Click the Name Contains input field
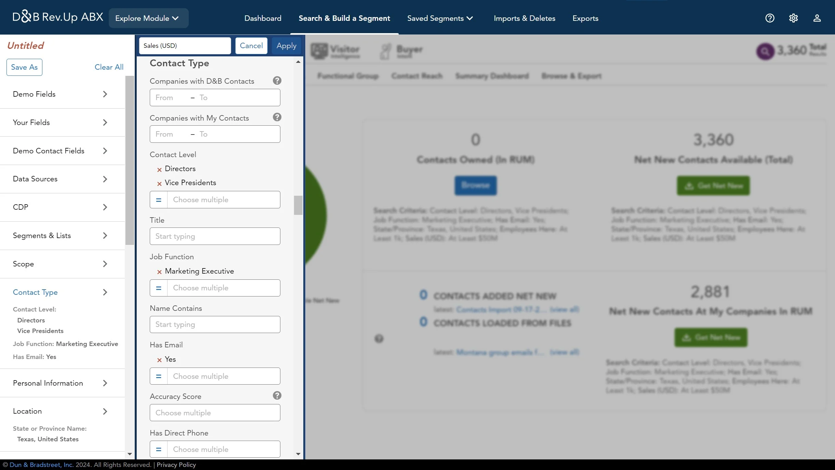Viewport: 835px width, 470px height. [x=215, y=324]
